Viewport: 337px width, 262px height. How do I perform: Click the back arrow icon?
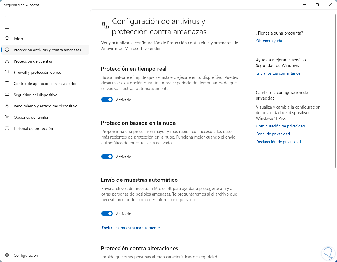point(7,16)
